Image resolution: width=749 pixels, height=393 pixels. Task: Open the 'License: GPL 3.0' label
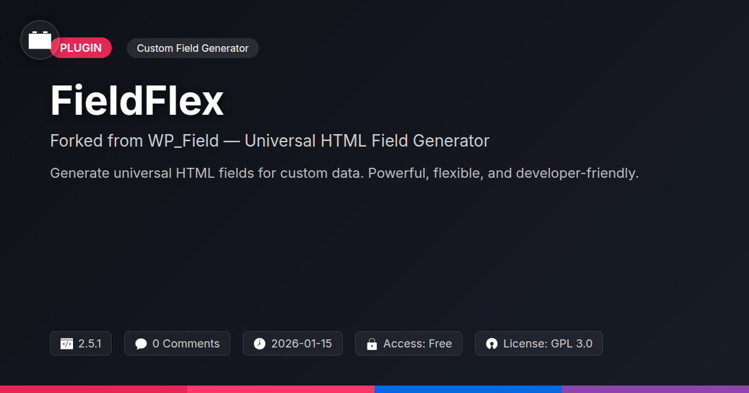coord(547,344)
